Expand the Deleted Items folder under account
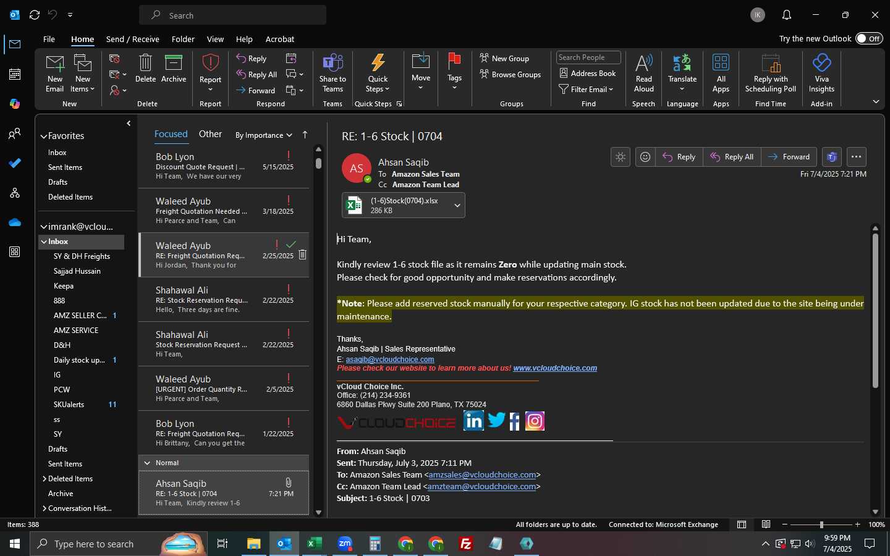The height and width of the screenshot is (556, 890). pos(44,479)
